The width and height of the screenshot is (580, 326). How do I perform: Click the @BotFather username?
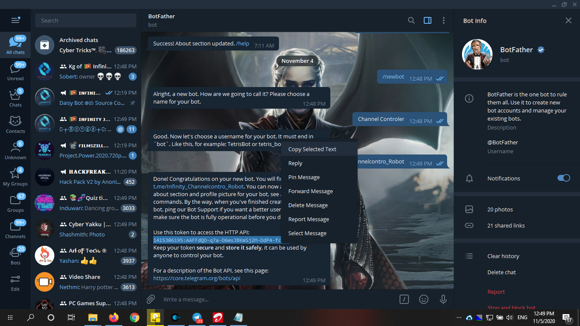coord(503,142)
